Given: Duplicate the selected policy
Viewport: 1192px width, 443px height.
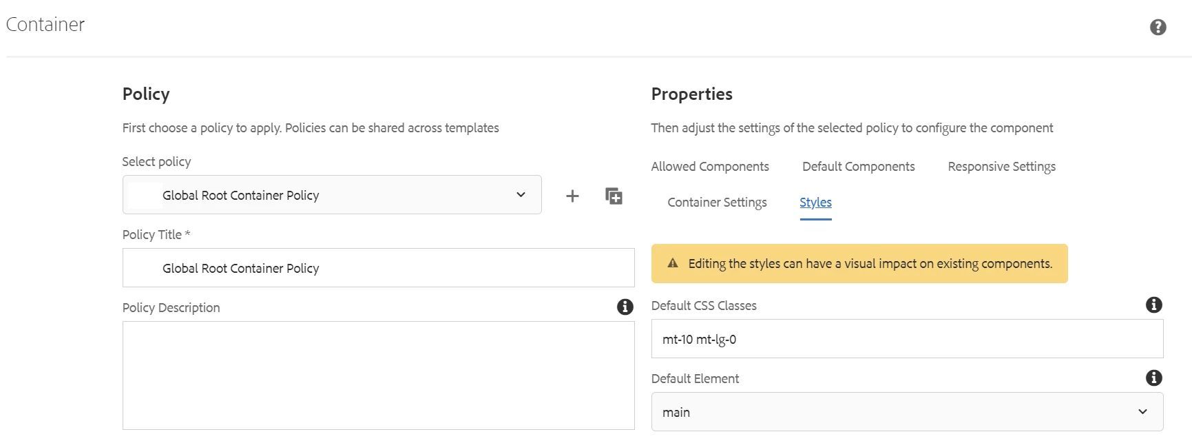Looking at the screenshot, I should point(614,196).
